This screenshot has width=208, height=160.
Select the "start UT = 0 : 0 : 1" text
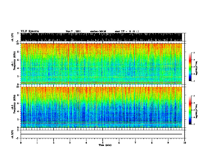coord(127,31)
